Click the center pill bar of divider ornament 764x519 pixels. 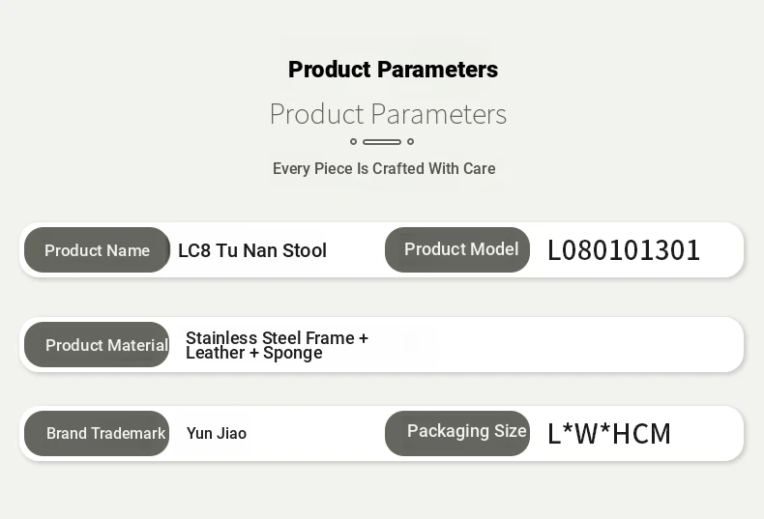coord(382,142)
